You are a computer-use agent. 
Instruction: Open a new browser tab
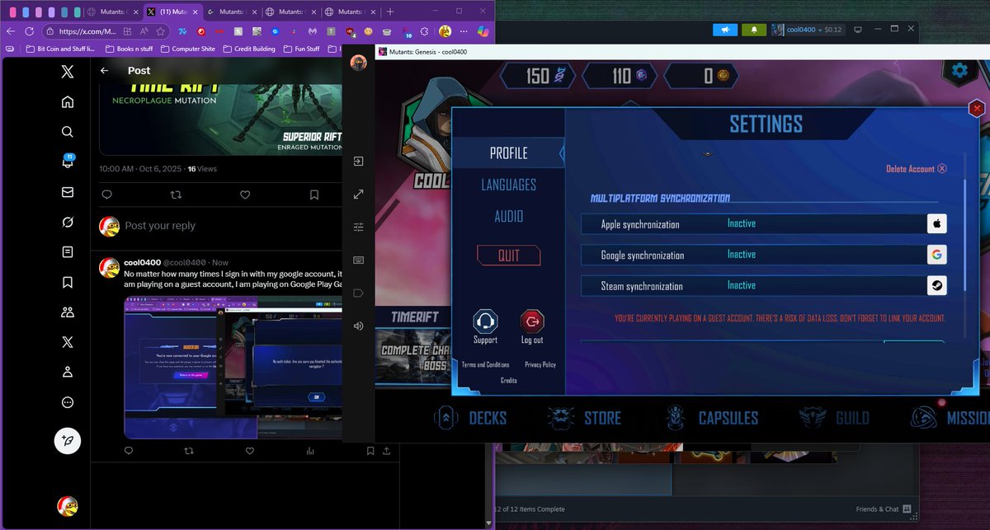[389, 12]
